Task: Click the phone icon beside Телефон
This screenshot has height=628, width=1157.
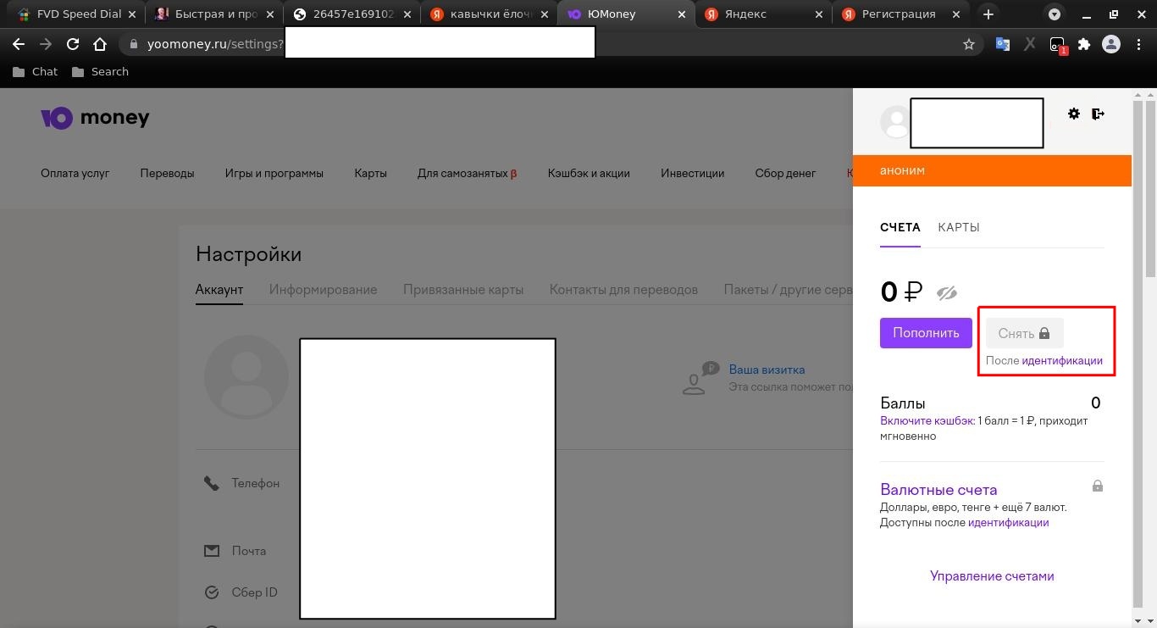Action: 211,482
